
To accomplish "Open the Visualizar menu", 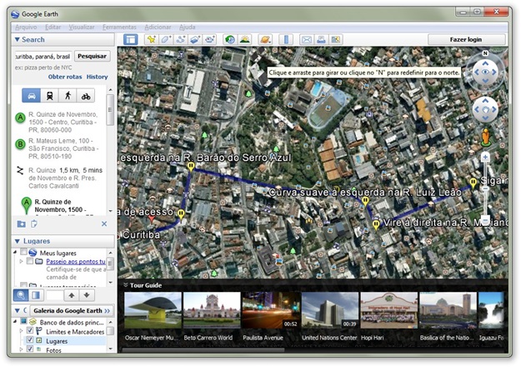I will point(82,28).
